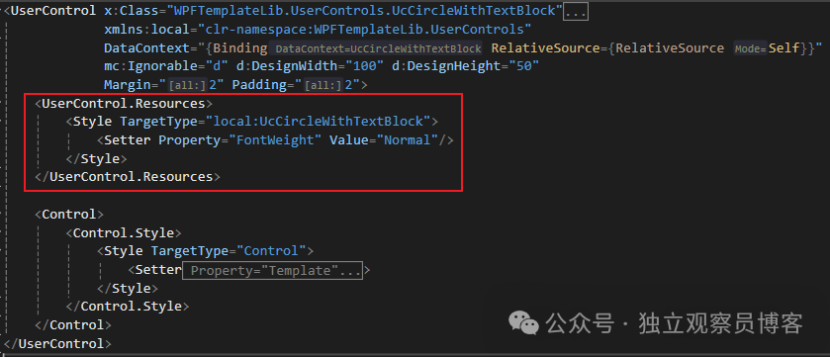Click the WeChat logo in the watermark
Screen dimensions: 830x357
(x=523, y=322)
